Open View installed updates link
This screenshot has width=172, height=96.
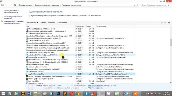click(x=13, y=18)
